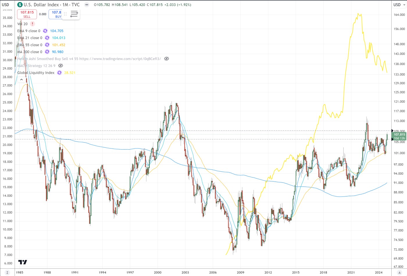Screen dimensions: 407x276
Task: Click the green dollar symbol logo icon
Action: (x=20, y=5)
